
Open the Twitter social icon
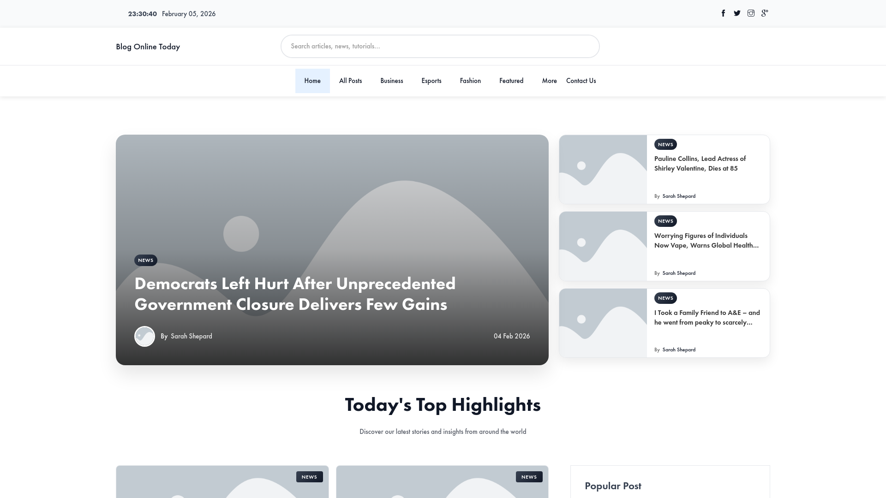pos(737,13)
